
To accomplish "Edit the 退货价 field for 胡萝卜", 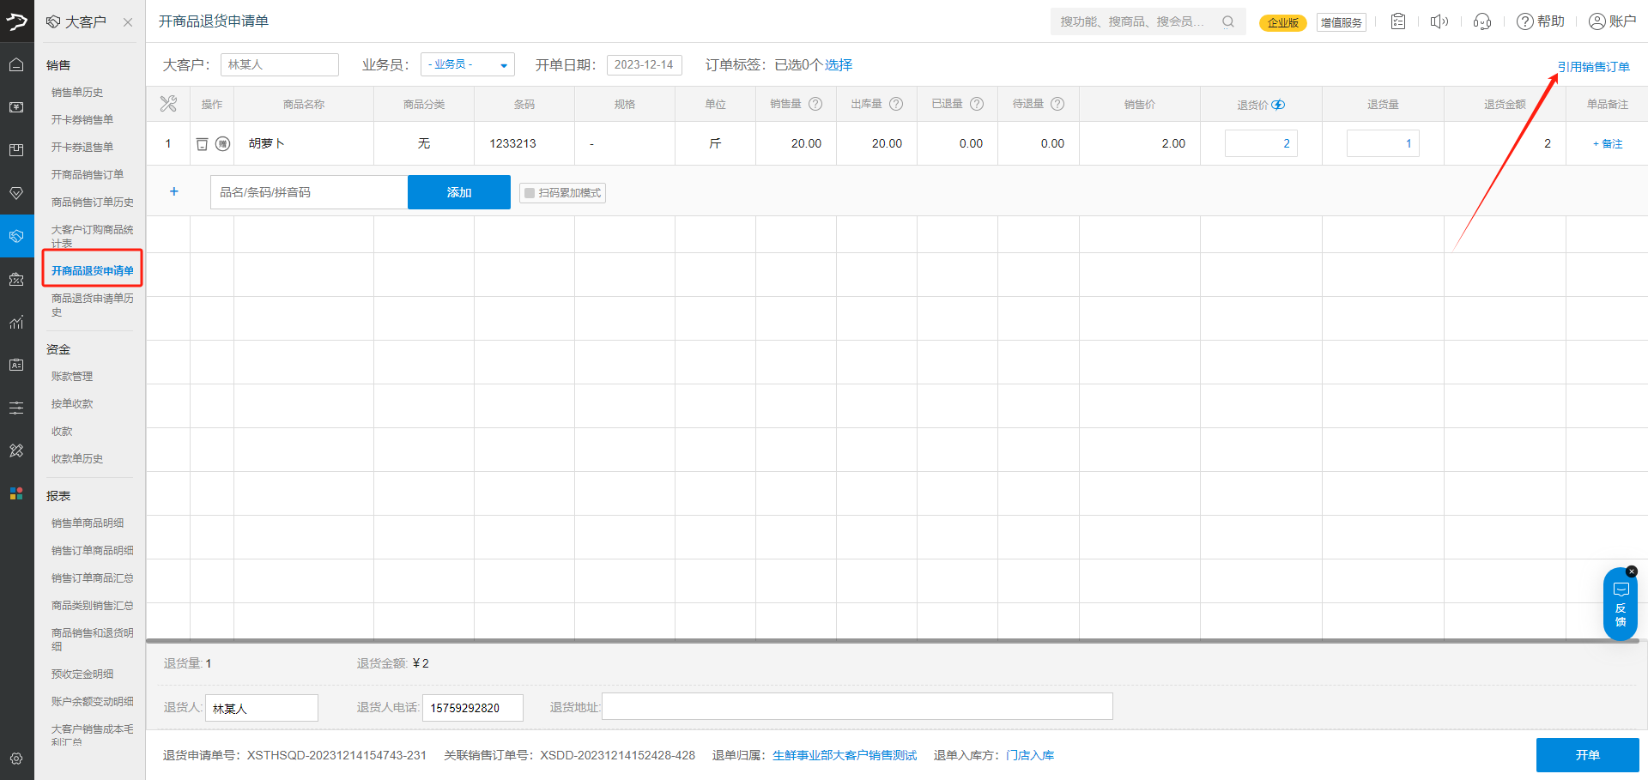I will click(1261, 143).
